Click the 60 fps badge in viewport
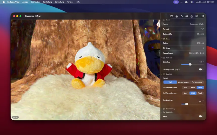The height and width of the screenshot is (135, 217). (x=15, y=117)
